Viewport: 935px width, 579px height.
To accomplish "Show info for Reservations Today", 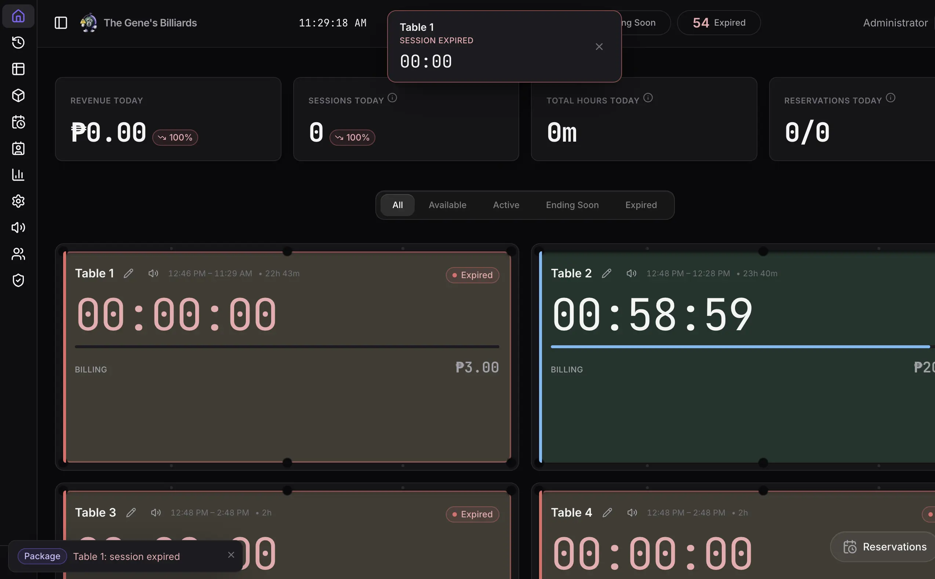I will (891, 98).
